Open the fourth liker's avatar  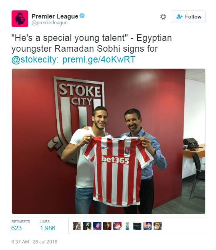pyautogui.click(x=107, y=226)
